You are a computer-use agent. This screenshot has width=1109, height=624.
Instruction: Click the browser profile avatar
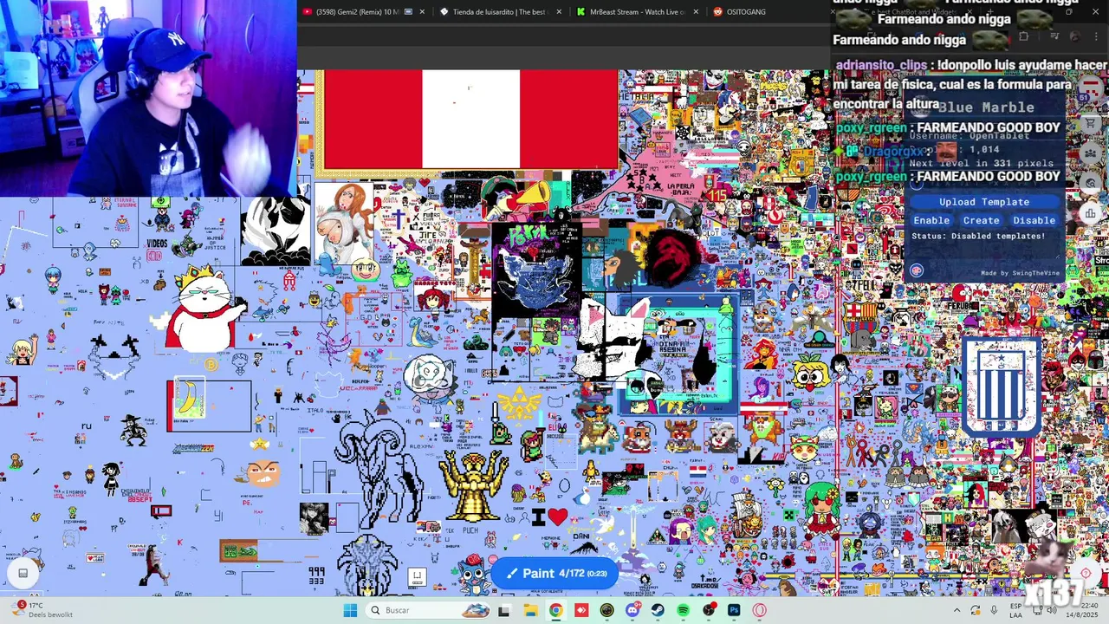point(1074,36)
